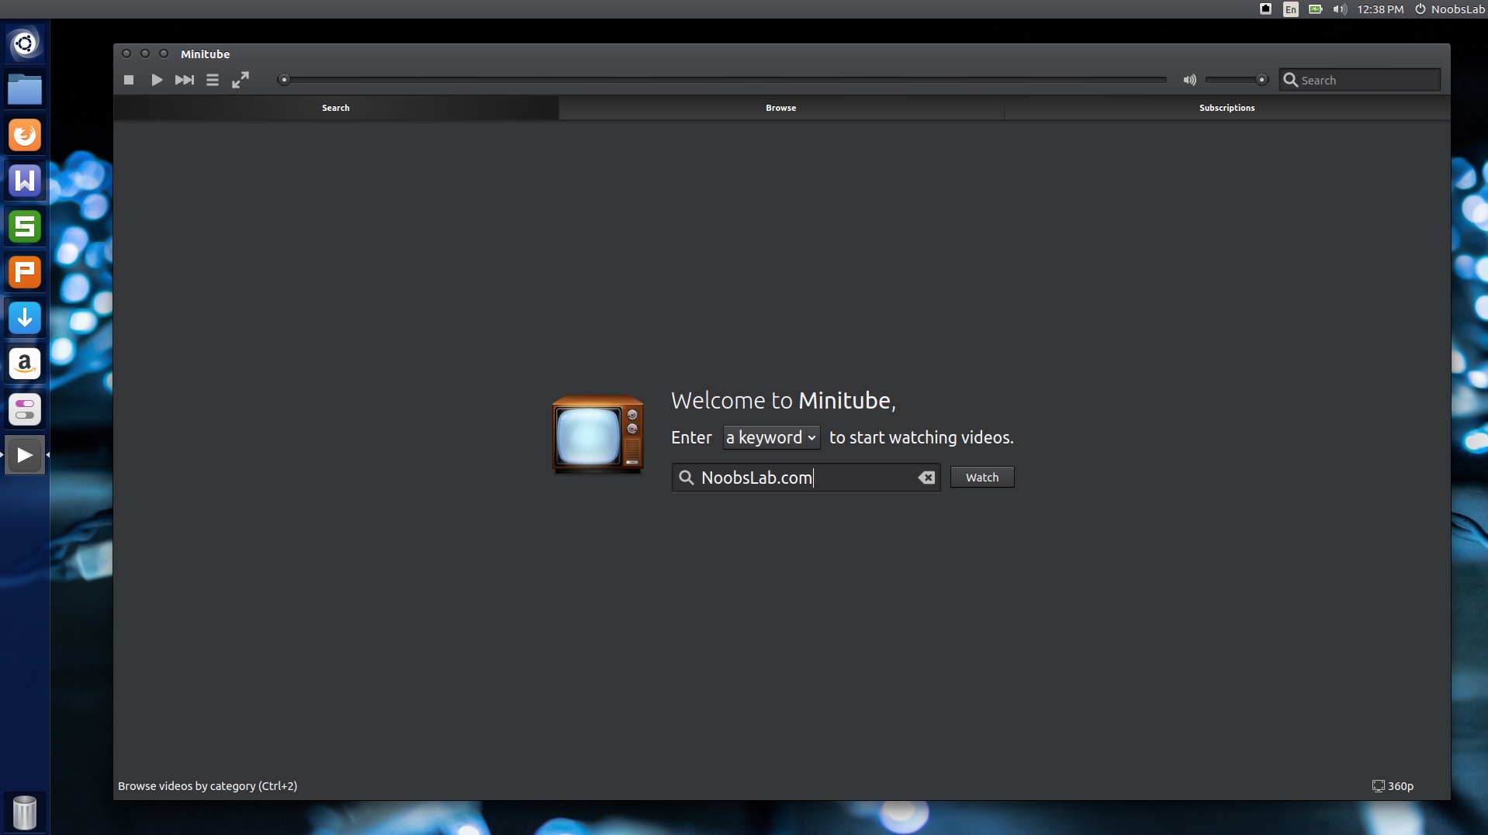
Task: Clear the search text field
Action: tap(926, 478)
